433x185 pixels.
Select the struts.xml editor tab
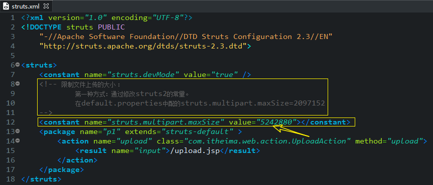(x=26, y=6)
